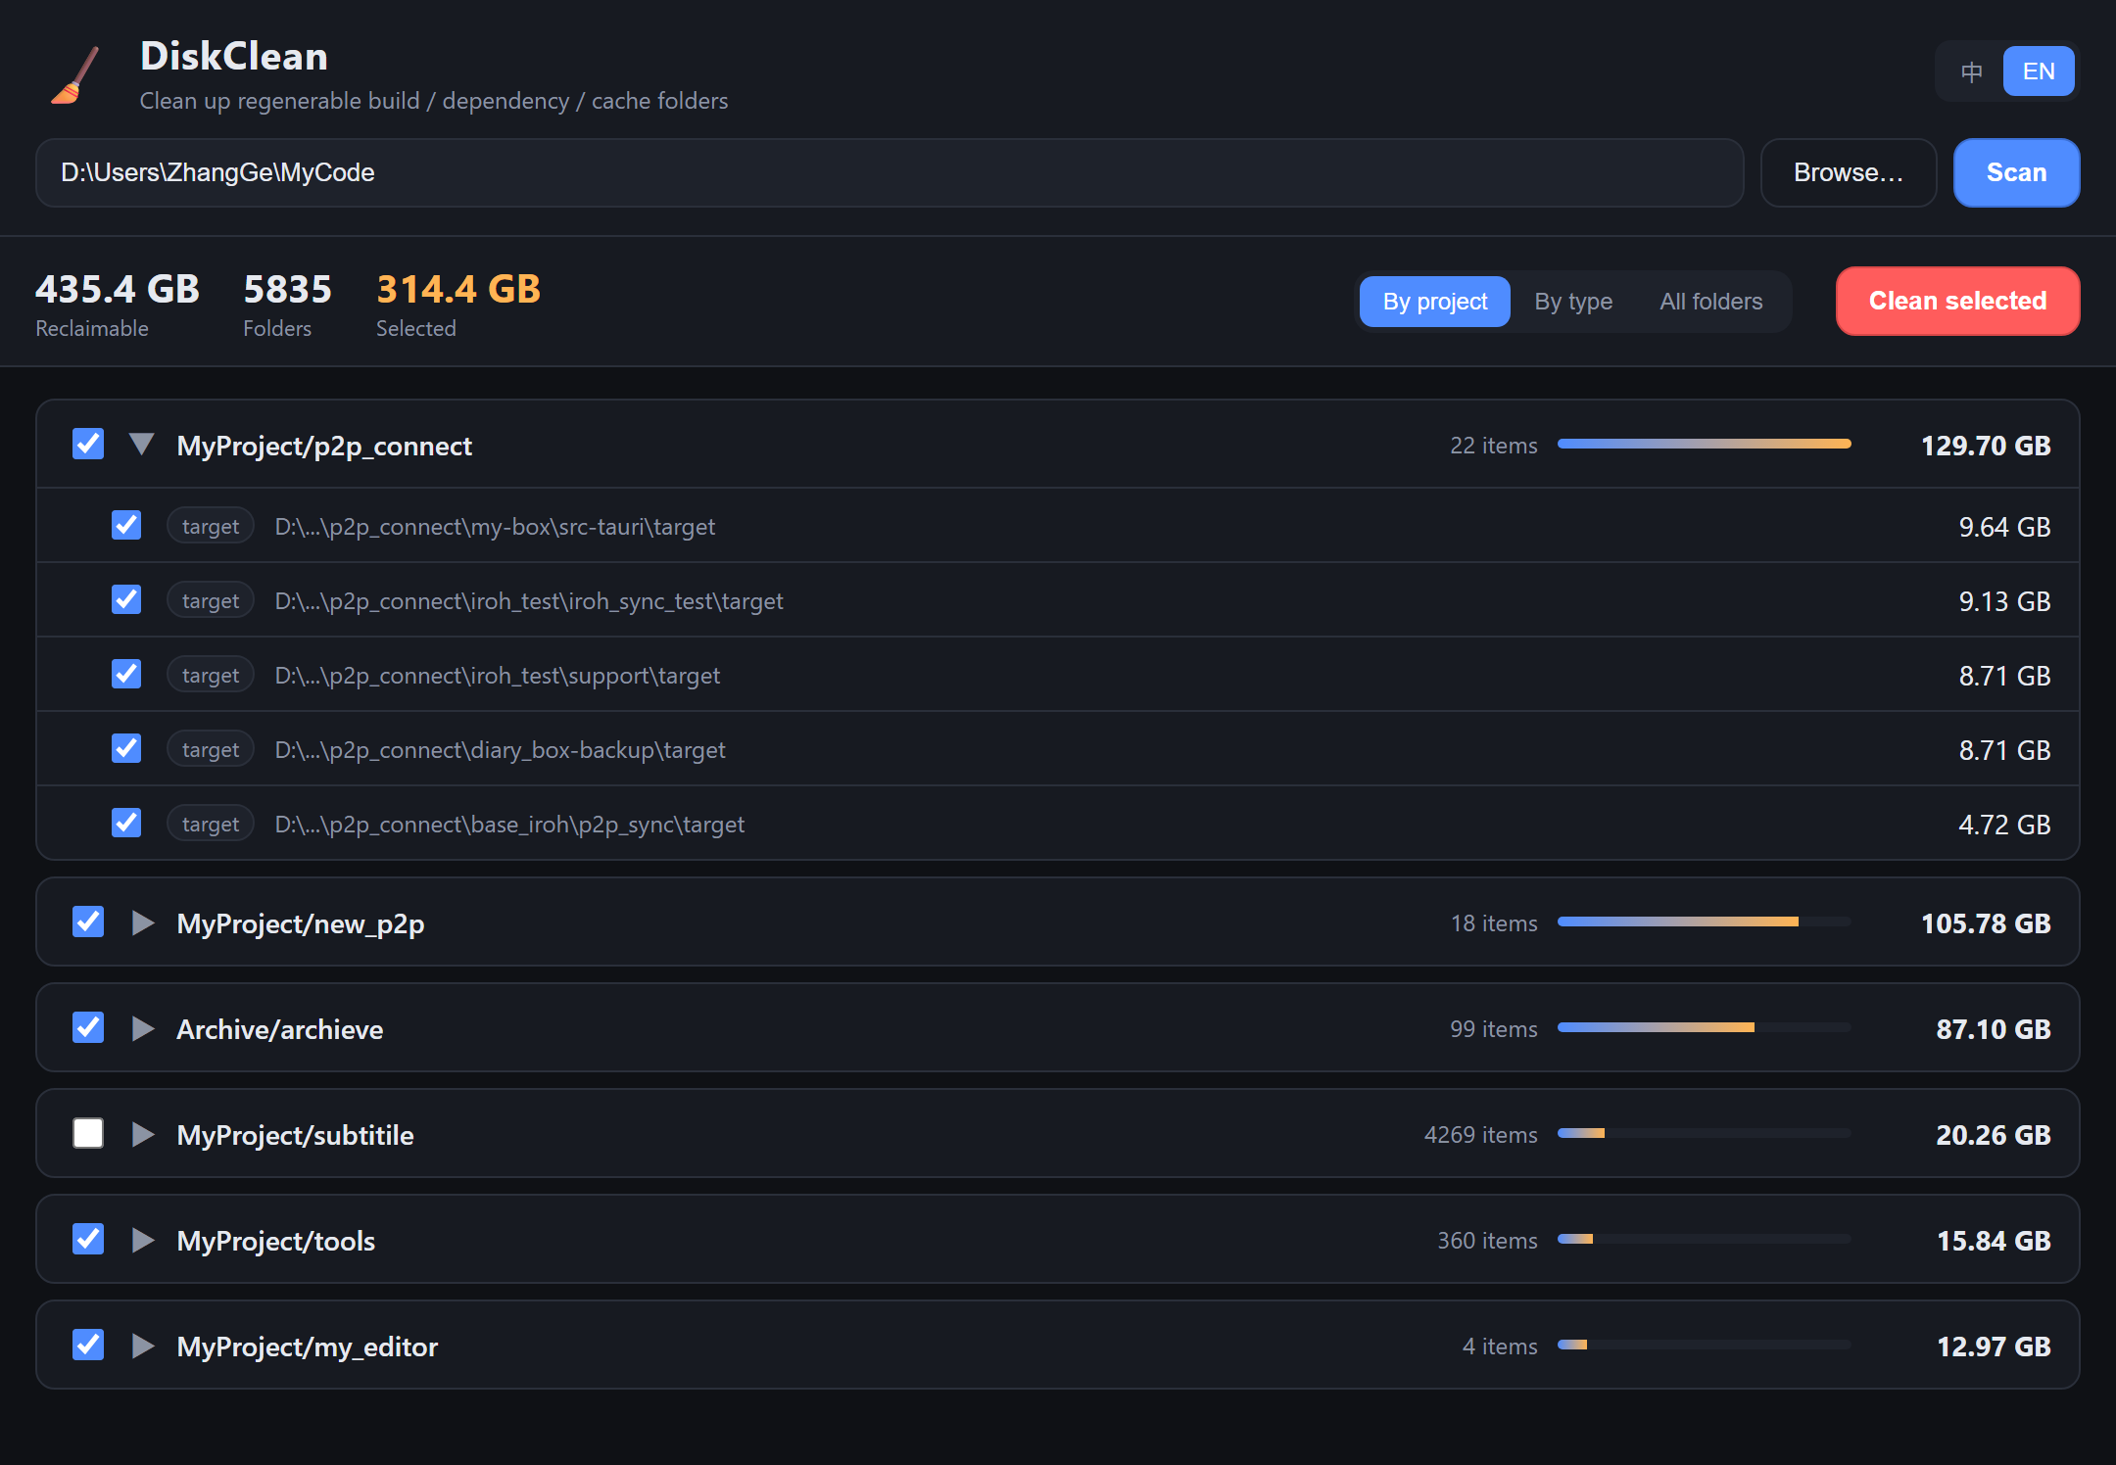This screenshot has height=1465, width=2116.
Task: Switch to the By type view
Action: coord(1573,302)
